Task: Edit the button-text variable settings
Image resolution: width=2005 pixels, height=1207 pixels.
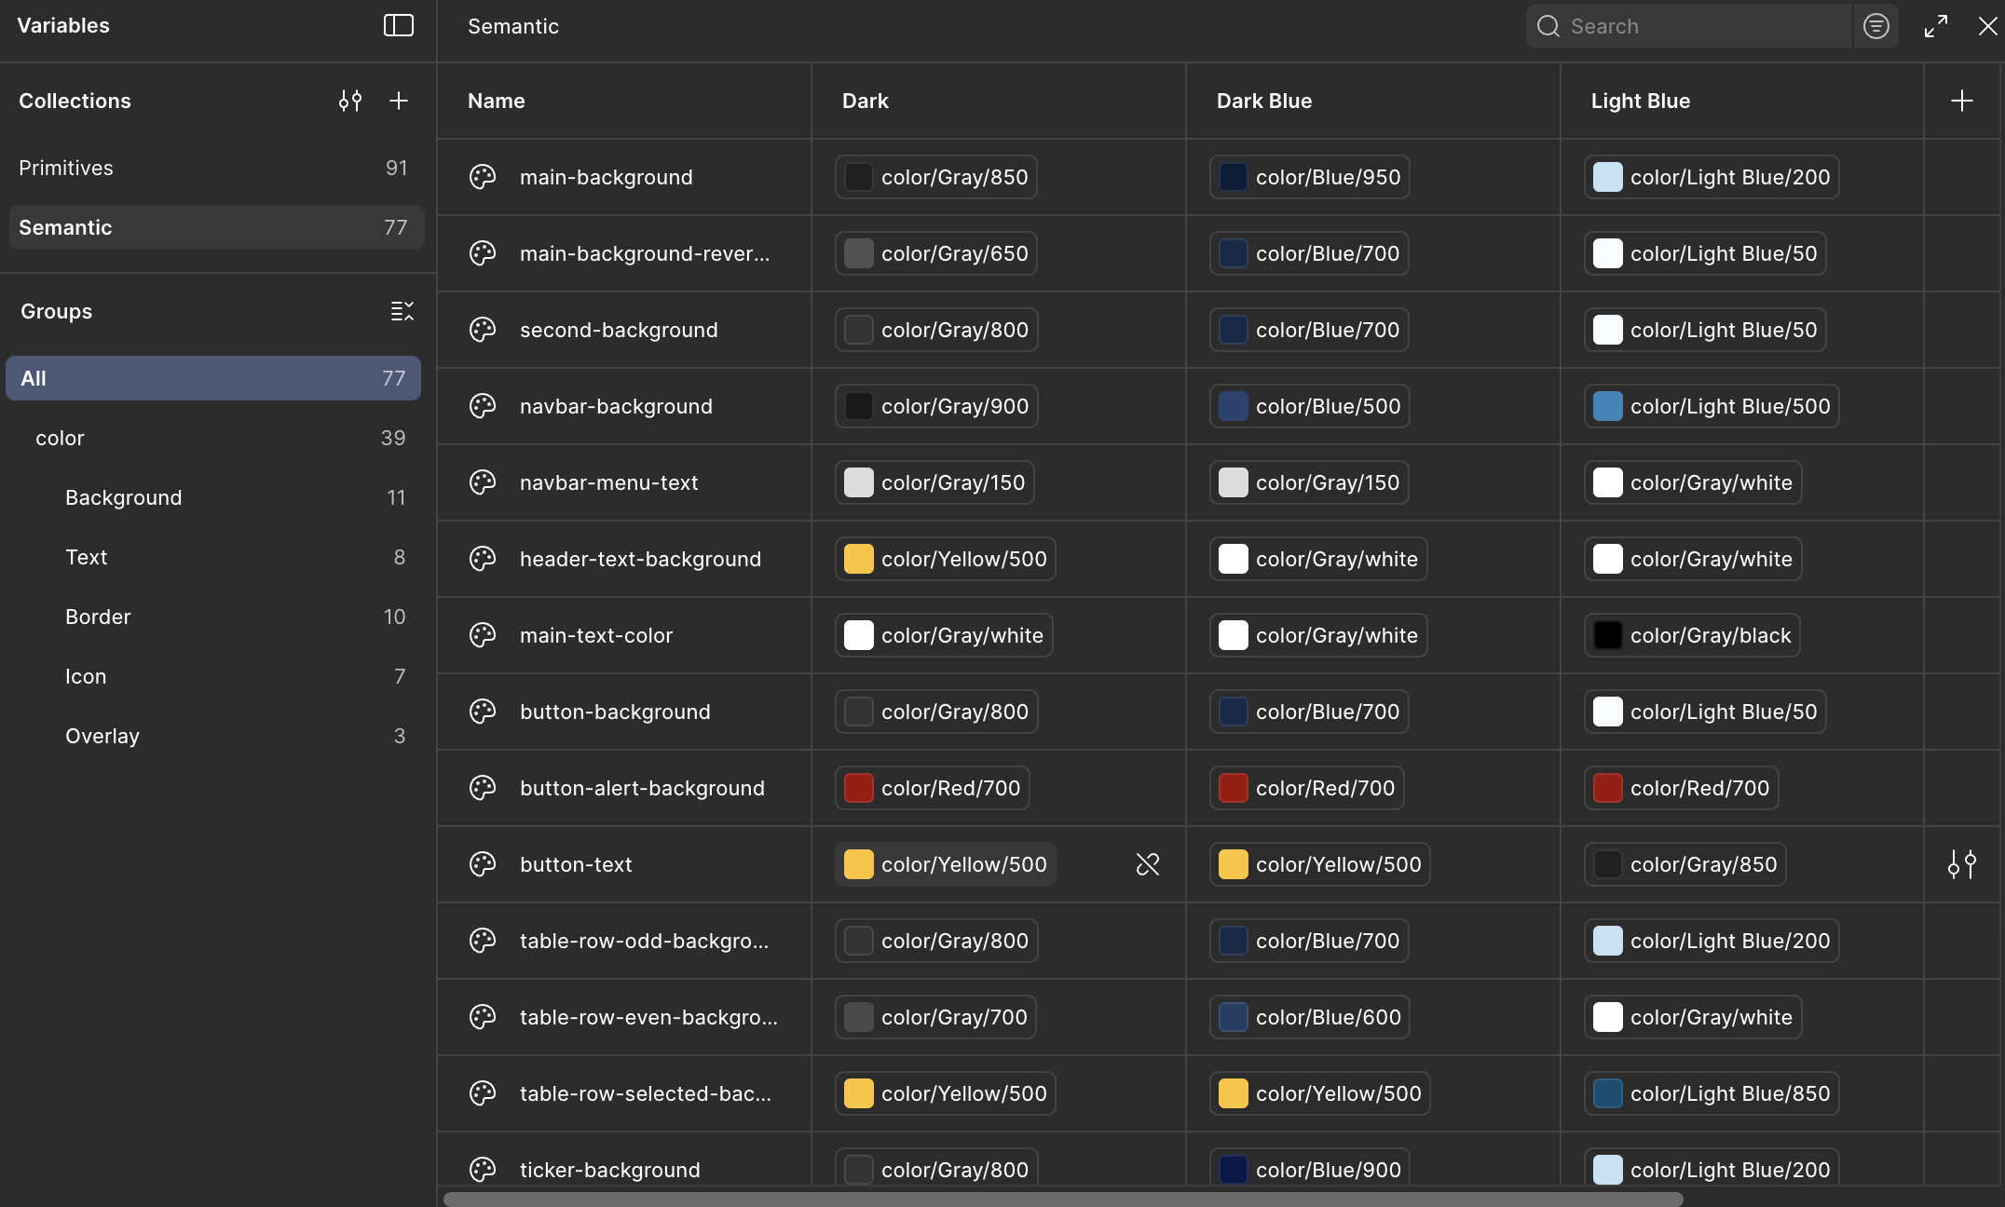Action: point(1962,864)
